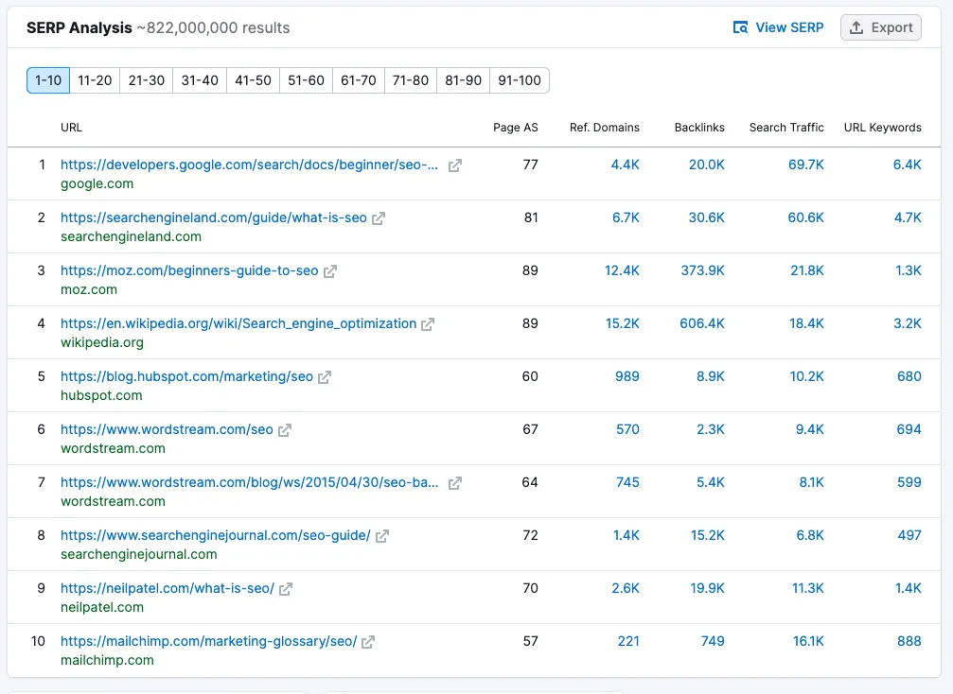
Task: Open external link icon for neilpatel.com result
Action: click(286, 589)
